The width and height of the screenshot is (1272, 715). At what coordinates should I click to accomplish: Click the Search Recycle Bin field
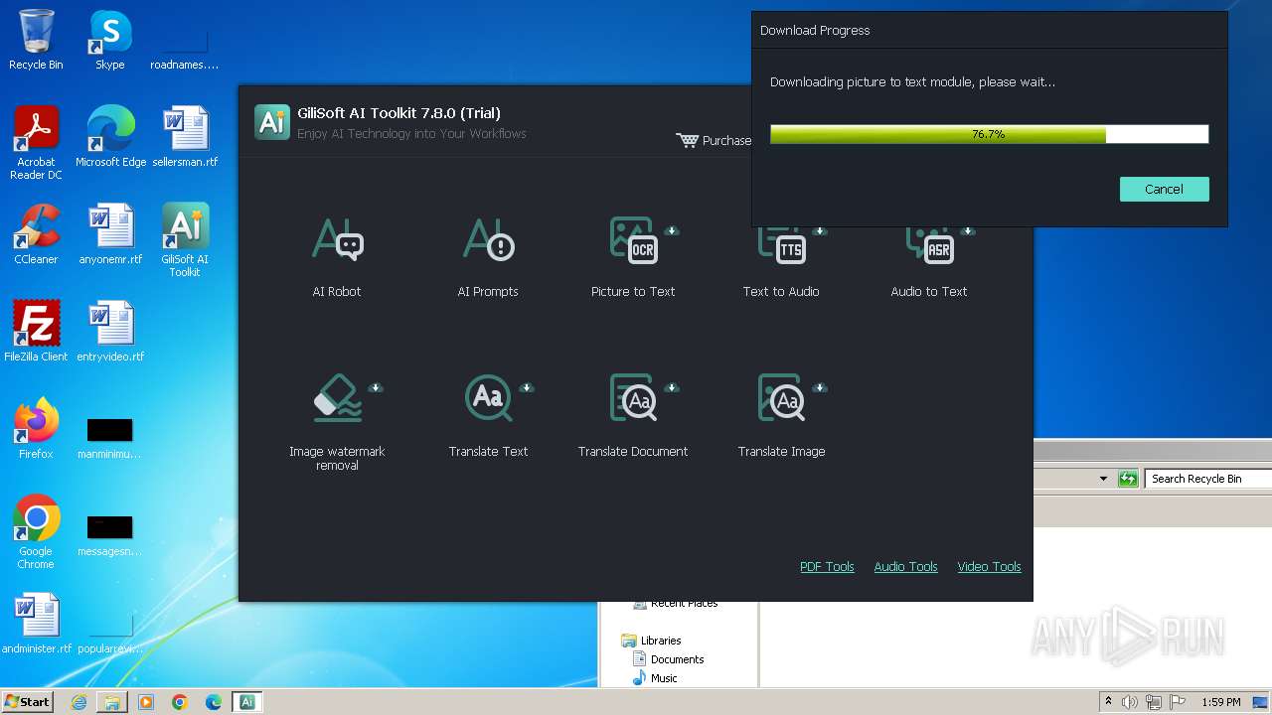tap(1207, 479)
